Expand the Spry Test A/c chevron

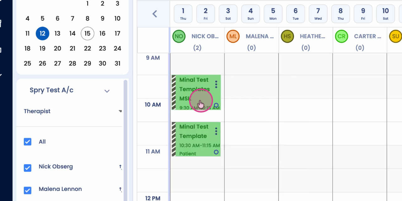click(x=107, y=91)
